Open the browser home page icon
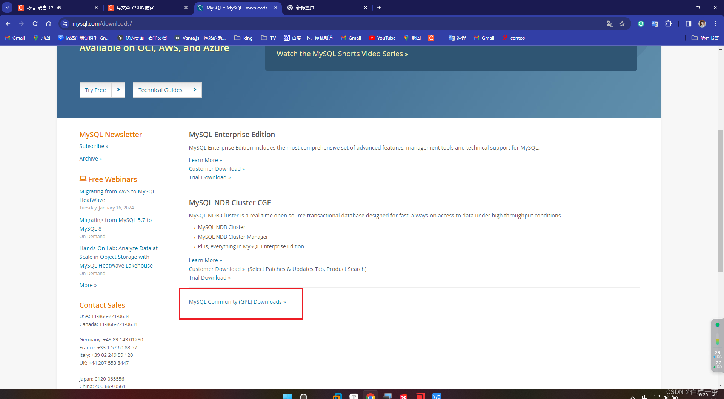Image resolution: width=724 pixels, height=399 pixels. pyautogui.click(x=49, y=24)
